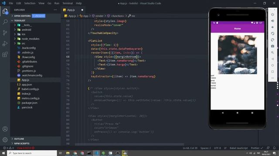
Task: Open the Source Control view
Action: tap(5, 33)
